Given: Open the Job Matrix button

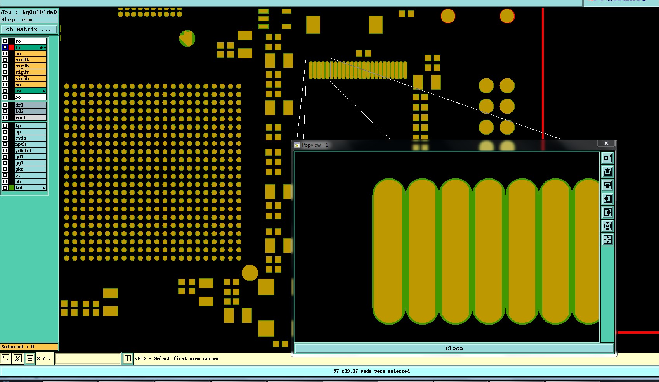Looking at the screenshot, I should (29, 29).
